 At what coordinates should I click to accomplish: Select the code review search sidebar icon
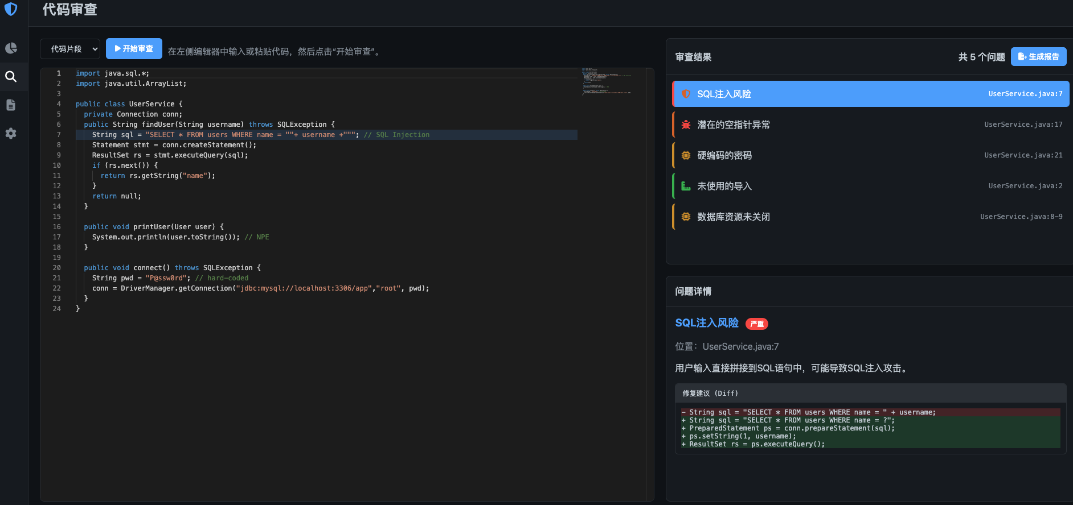(x=11, y=77)
